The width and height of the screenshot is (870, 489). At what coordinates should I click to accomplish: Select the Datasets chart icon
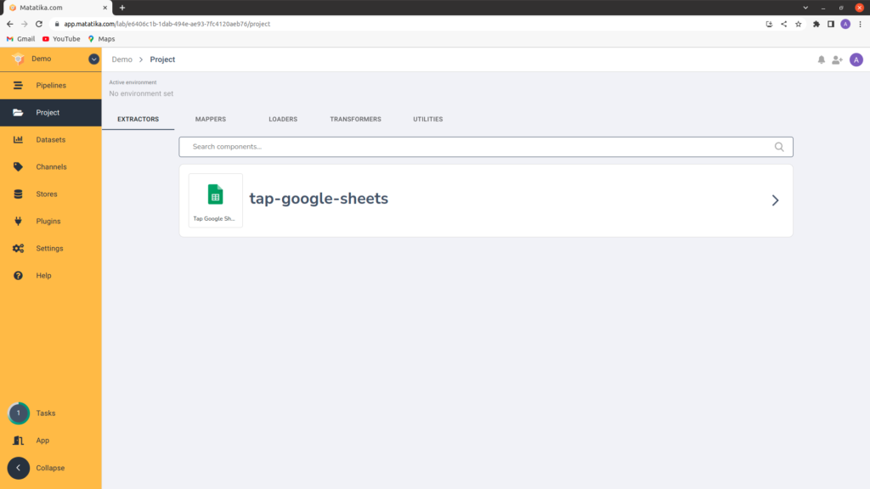(18, 140)
